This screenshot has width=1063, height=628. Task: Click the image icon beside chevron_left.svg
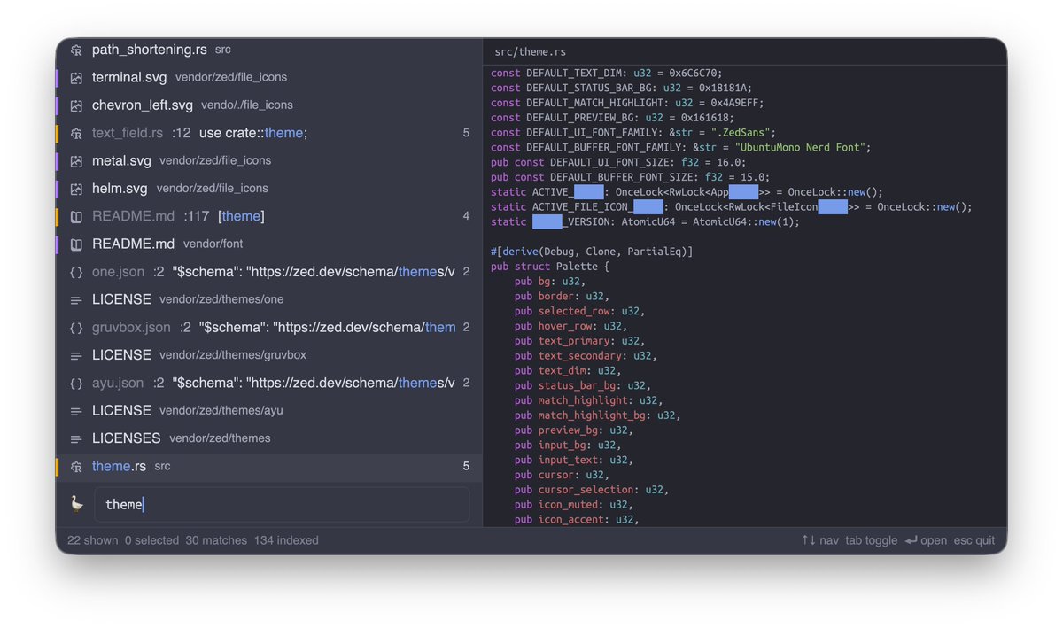pyautogui.click(x=76, y=105)
